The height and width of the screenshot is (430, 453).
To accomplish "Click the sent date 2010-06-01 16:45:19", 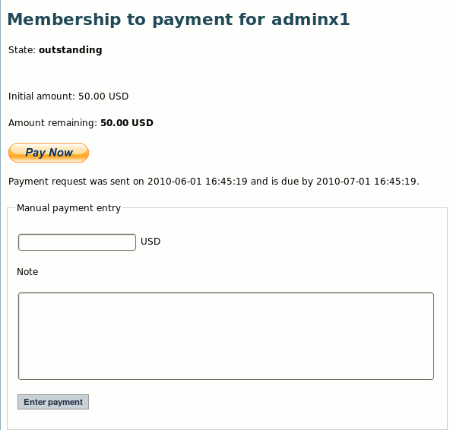I will point(198,182).
